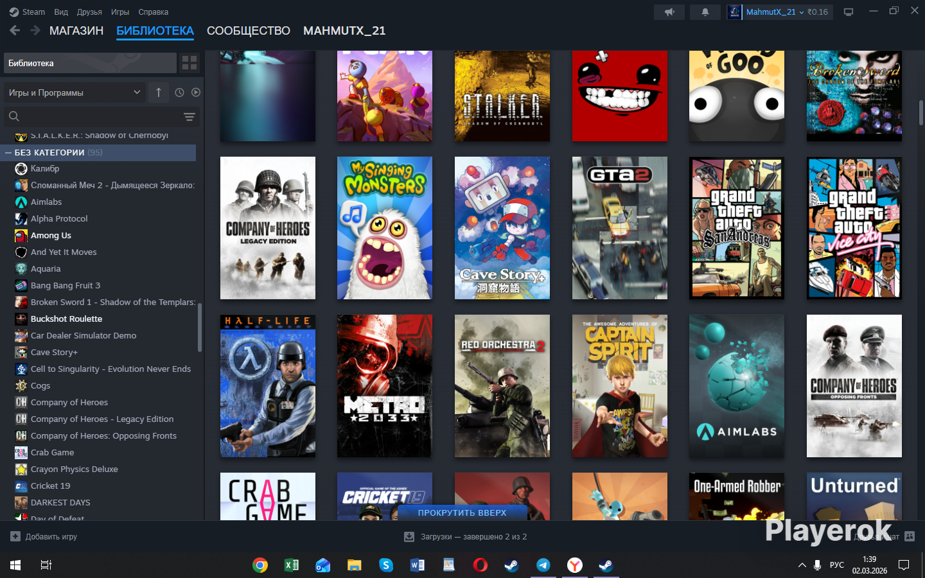
Task: Switch to the СООБЩЕСТВО tab
Action: click(x=249, y=31)
